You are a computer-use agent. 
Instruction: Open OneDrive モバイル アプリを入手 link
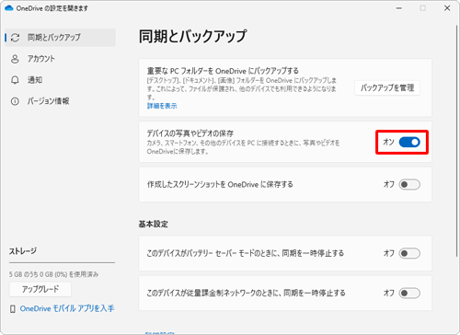(67, 308)
